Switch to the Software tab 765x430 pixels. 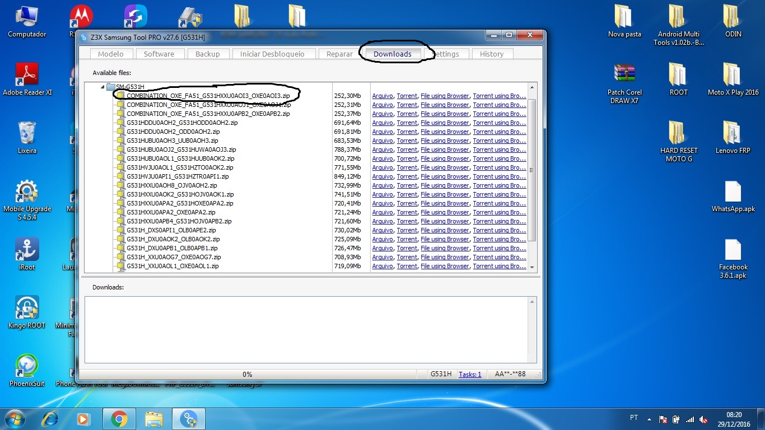point(159,54)
